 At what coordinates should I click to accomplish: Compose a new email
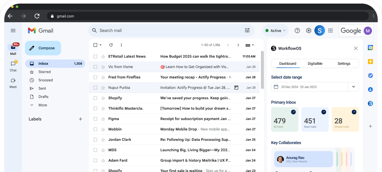tap(43, 48)
